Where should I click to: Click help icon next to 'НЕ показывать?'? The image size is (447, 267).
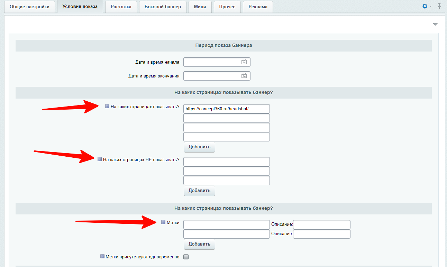point(100,159)
